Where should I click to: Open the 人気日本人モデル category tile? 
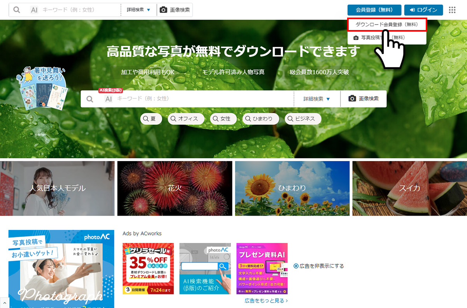[57, 188]
